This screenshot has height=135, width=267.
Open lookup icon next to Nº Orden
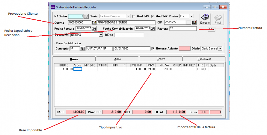[86, 16]
